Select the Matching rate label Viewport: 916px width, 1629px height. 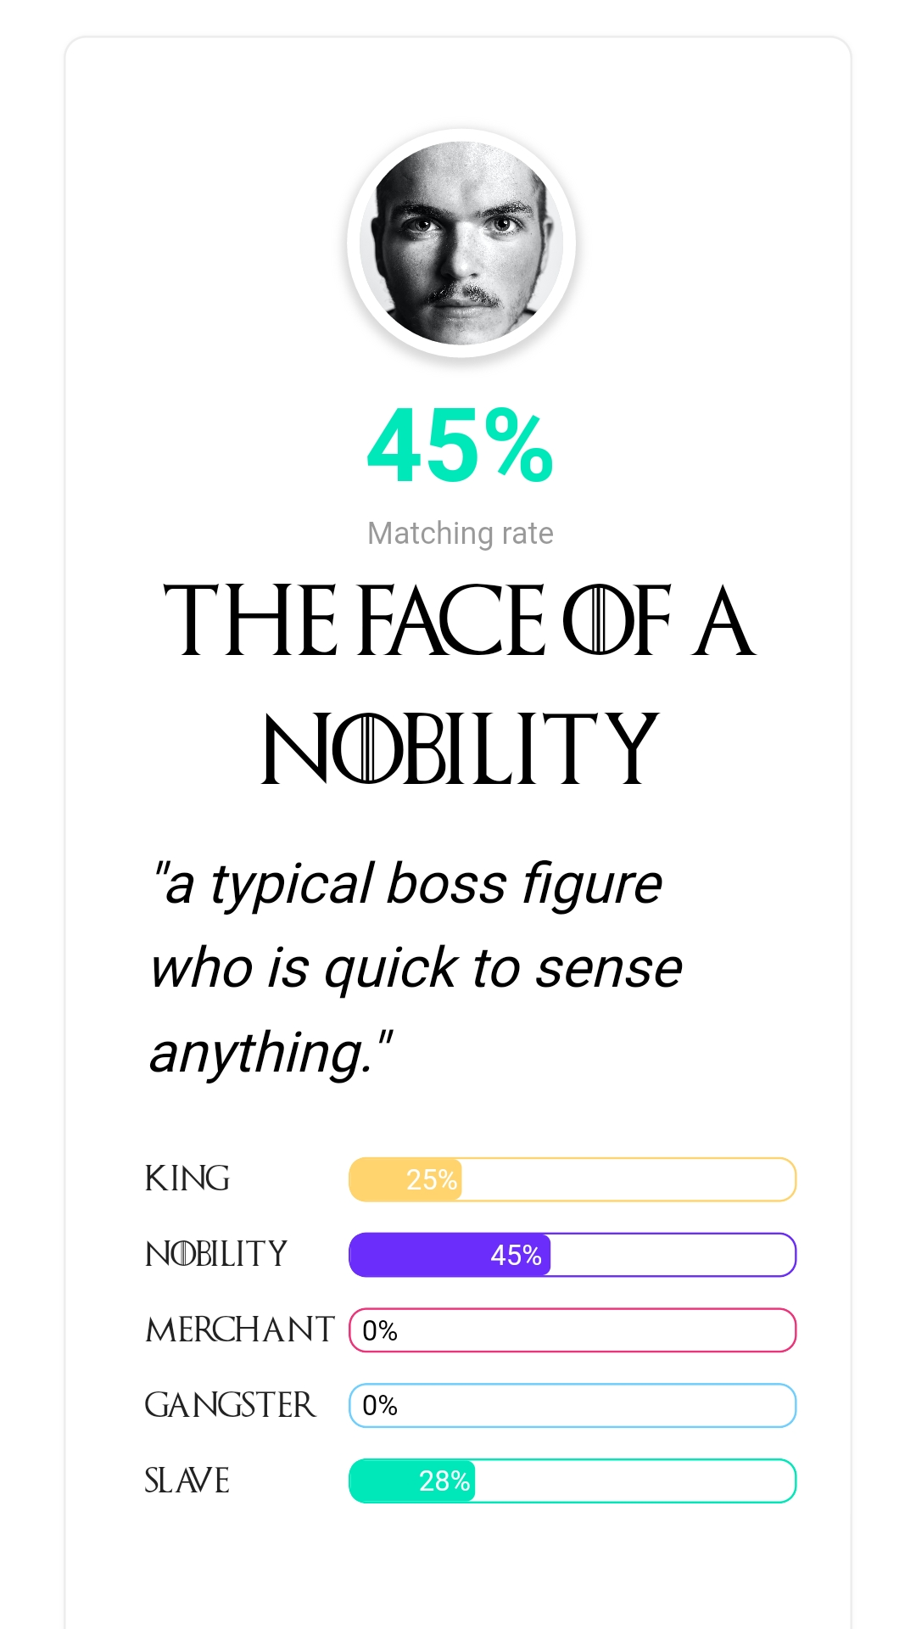point(460,534)
